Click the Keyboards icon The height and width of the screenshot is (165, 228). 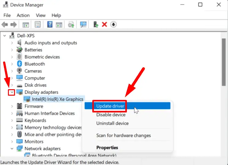click(x=19, y=120)
